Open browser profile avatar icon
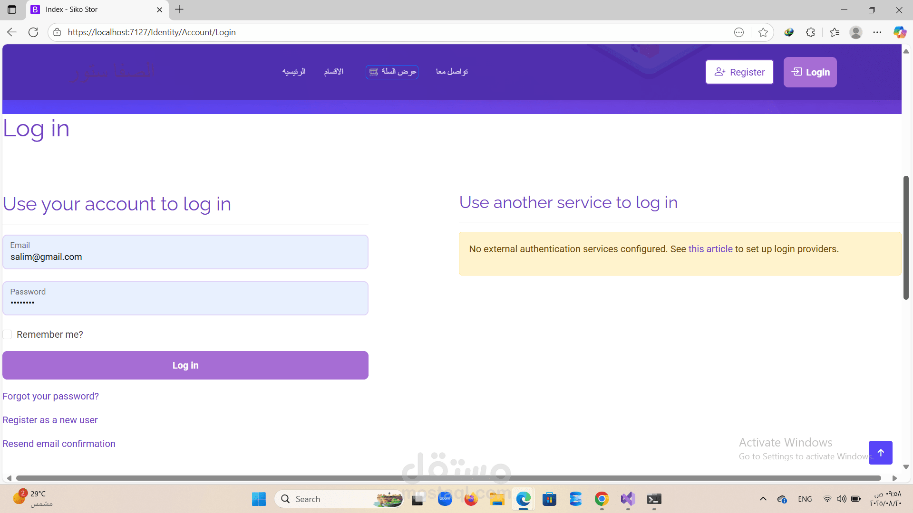Screen dimensions: 913x513 click(856, 32)
